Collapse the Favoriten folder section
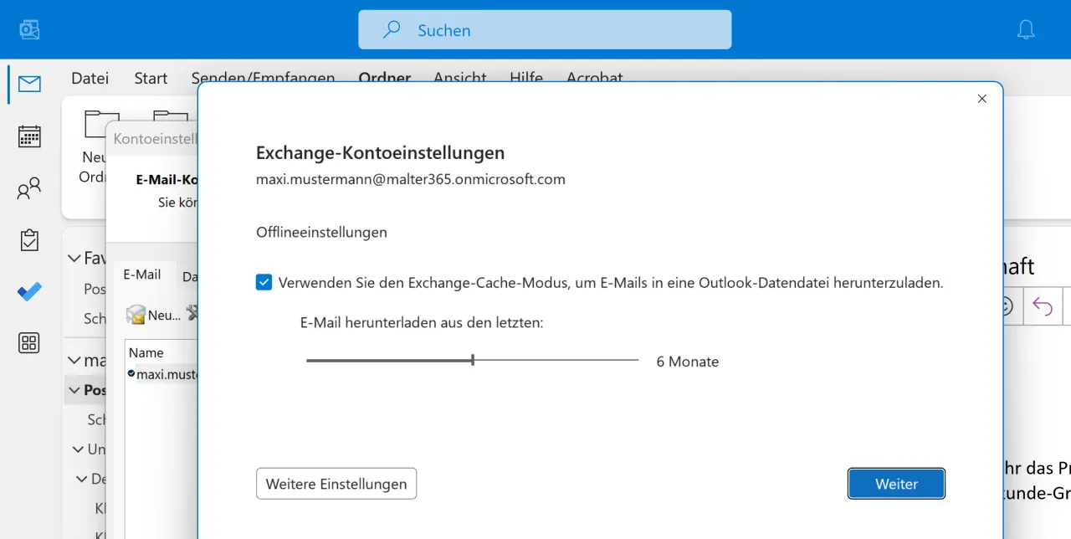The height and width of the screenshot is (539, 1071). tap(74, 259)
